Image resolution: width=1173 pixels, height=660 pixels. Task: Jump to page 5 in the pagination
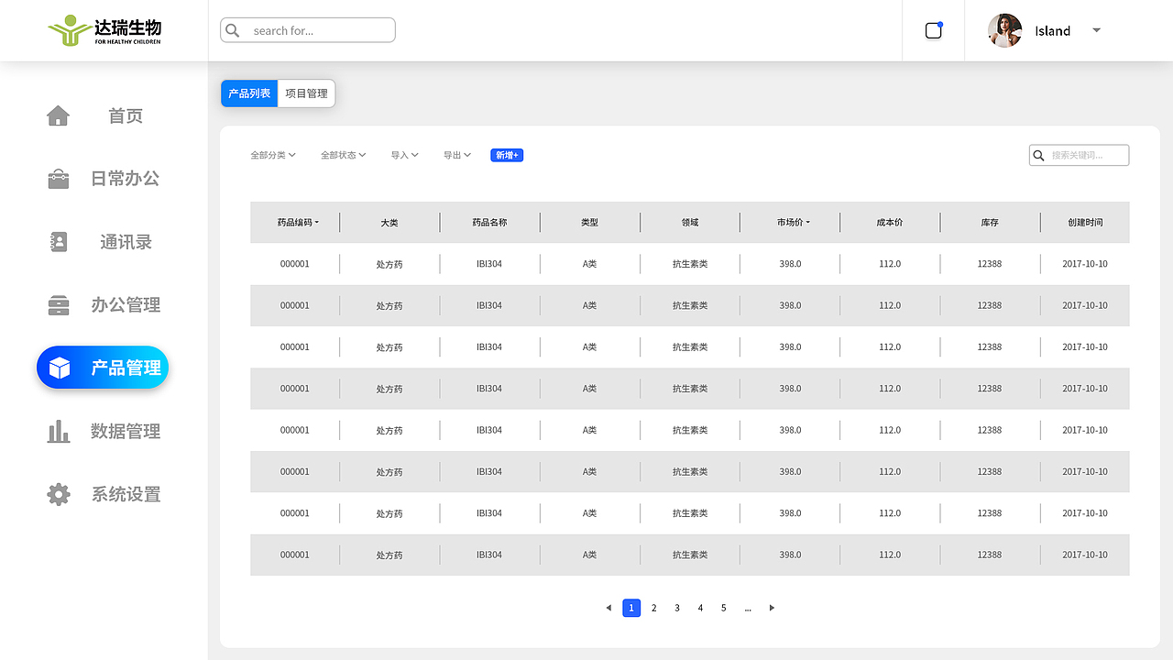[724, 608]
